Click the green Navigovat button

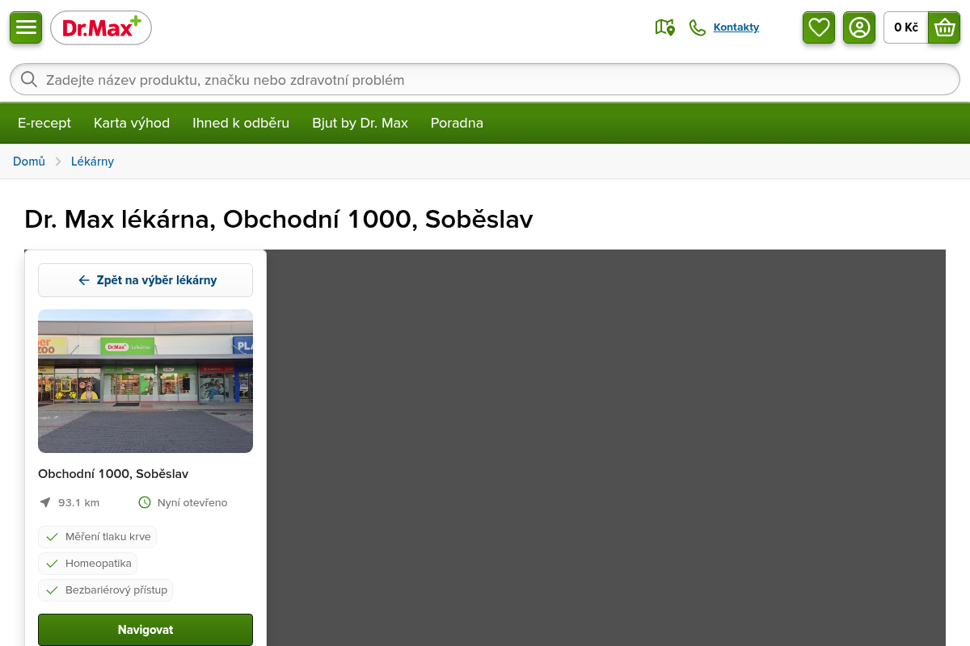(x=145, y=630)
